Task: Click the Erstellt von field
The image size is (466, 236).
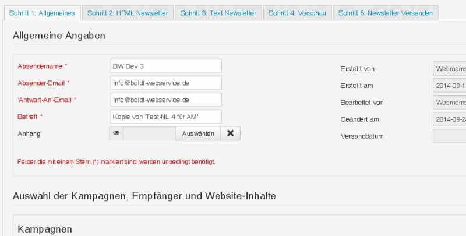Action: (x=450, y=69)
